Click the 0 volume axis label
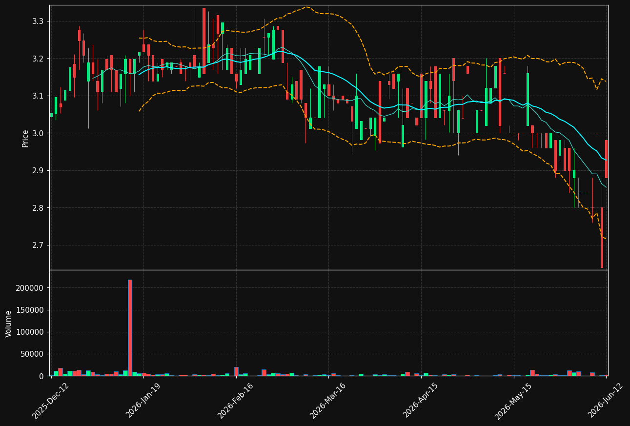This screenshot has height=426, width=630. [x=41, y=376]
